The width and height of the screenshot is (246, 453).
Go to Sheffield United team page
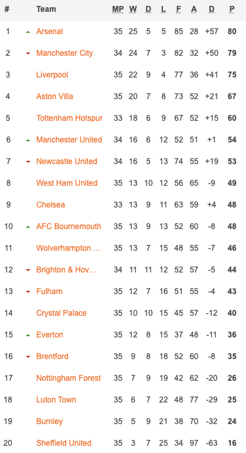click(x=63, y=443)
